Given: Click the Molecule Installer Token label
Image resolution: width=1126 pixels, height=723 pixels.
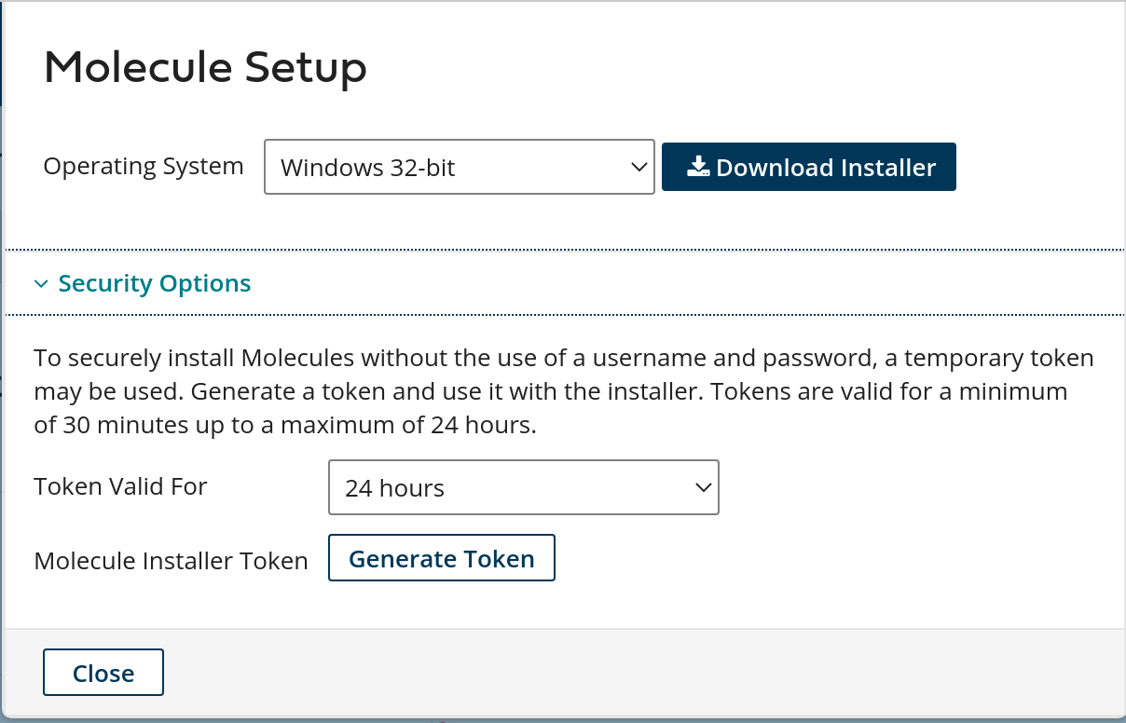Looking at the screenshot, I should [171, 561].
